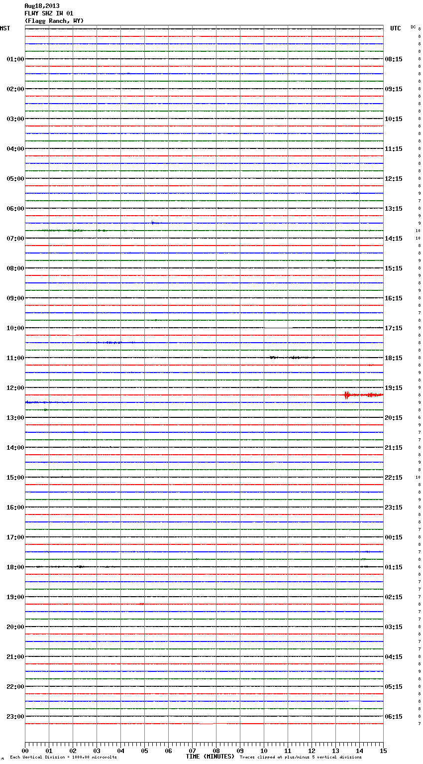Click the 10:15 UTC time label

pos(394,119)
